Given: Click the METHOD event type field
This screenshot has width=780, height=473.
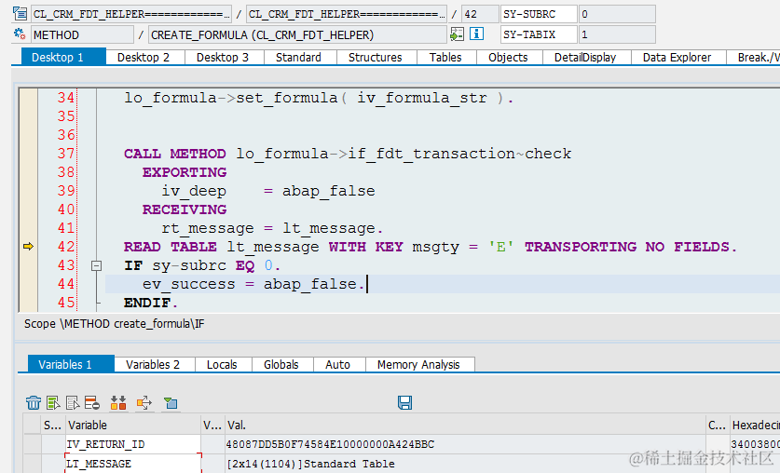Looking at the screenshot, I should (83, 34).
